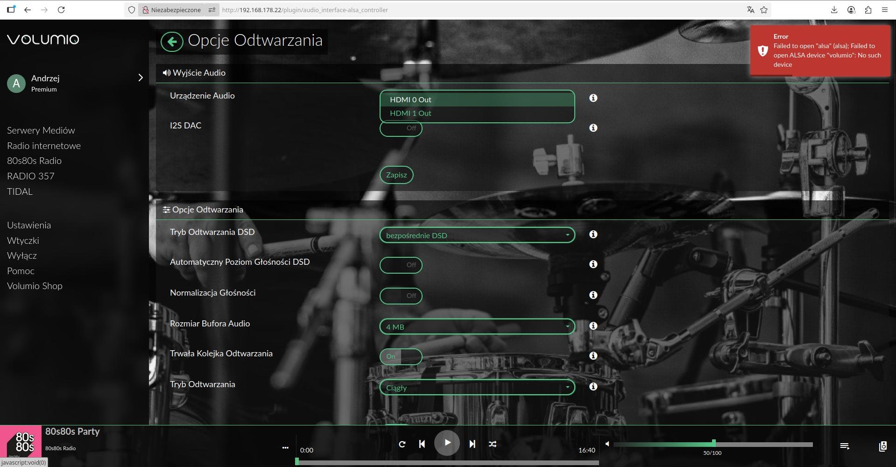Mute audio with the speaker icon
Viewport: 896px width, 467px height.
(607, 444)
